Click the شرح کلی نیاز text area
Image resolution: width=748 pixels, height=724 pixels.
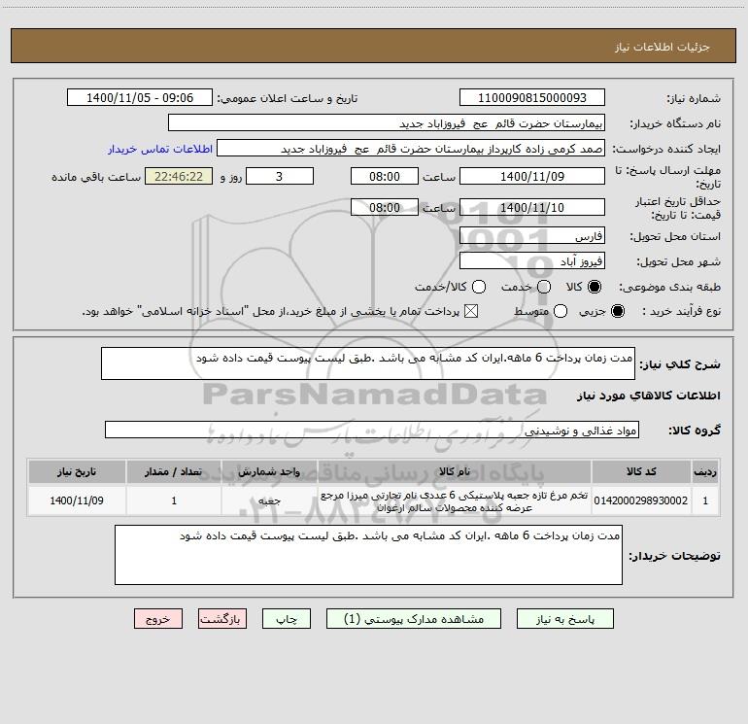[368, 363]
